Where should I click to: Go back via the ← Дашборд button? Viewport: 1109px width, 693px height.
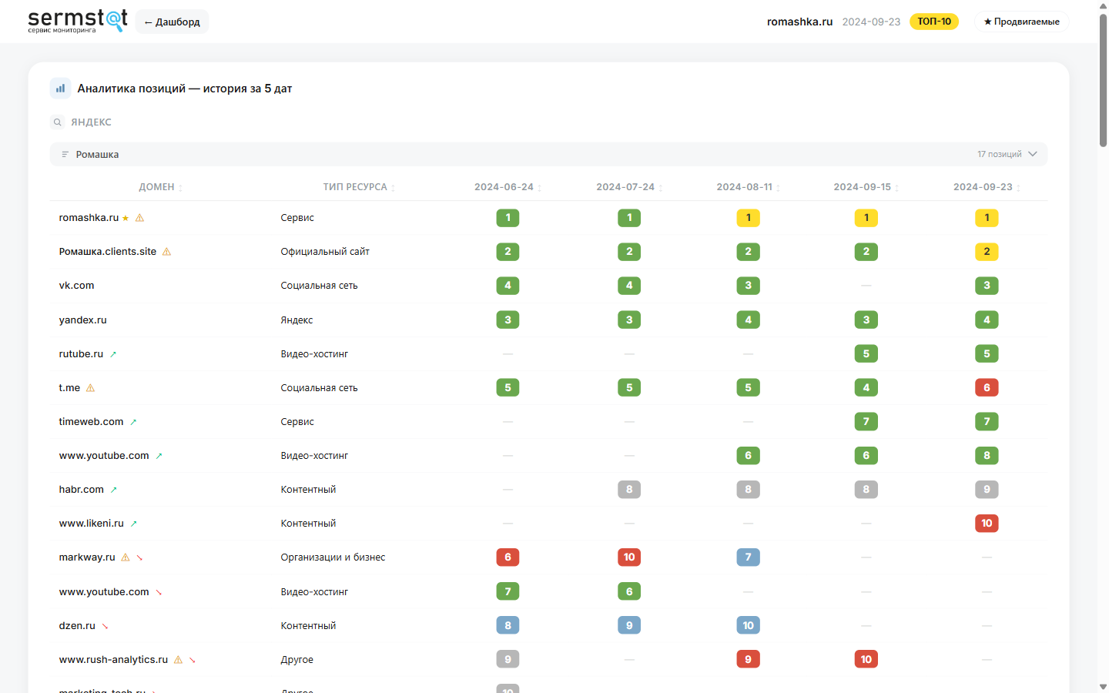(172, 22)
